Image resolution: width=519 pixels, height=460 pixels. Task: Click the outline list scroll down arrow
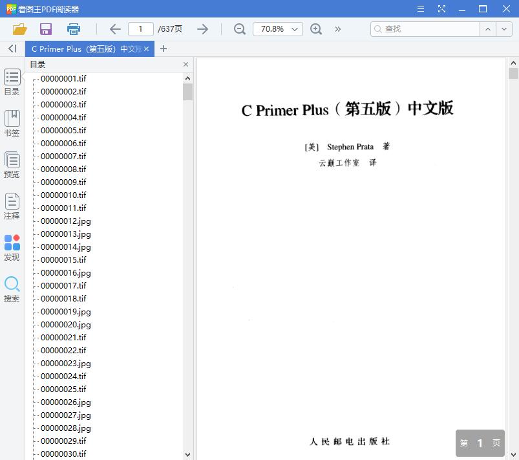tap(187, 454)
